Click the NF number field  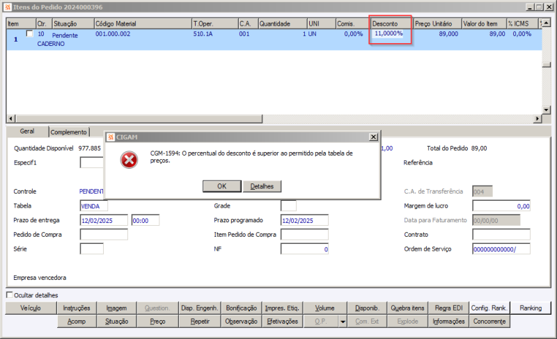click(x=304, y=249)
